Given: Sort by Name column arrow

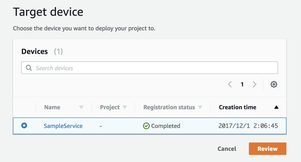Looking at the screenshot, I should pos(82,107).
